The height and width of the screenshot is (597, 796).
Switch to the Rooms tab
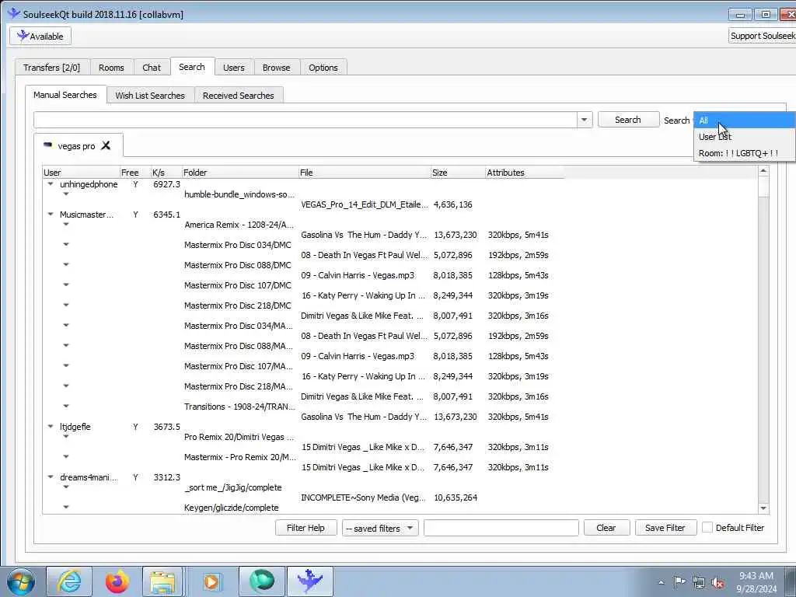(x=111, y=68)
